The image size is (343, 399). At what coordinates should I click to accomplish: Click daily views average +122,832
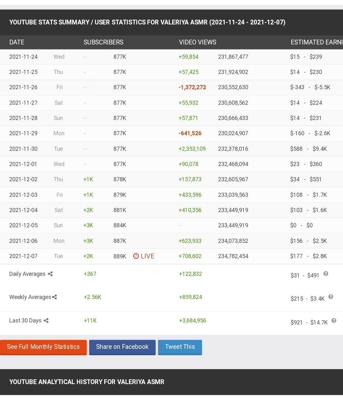click(191, 274)
